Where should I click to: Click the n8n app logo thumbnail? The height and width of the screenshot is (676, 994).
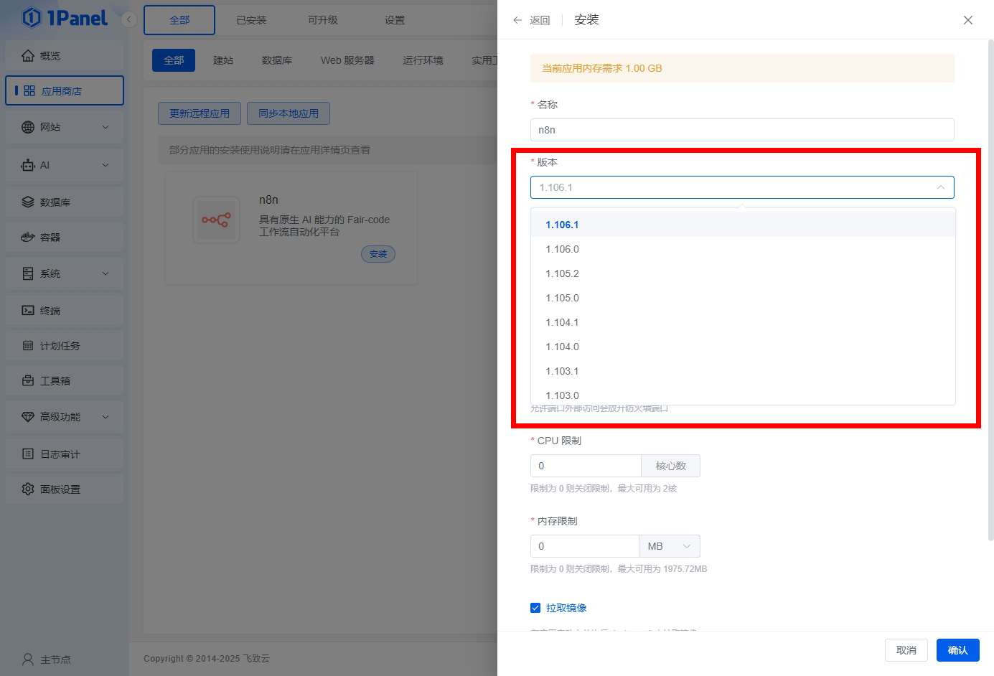click(x=216, y=220)
